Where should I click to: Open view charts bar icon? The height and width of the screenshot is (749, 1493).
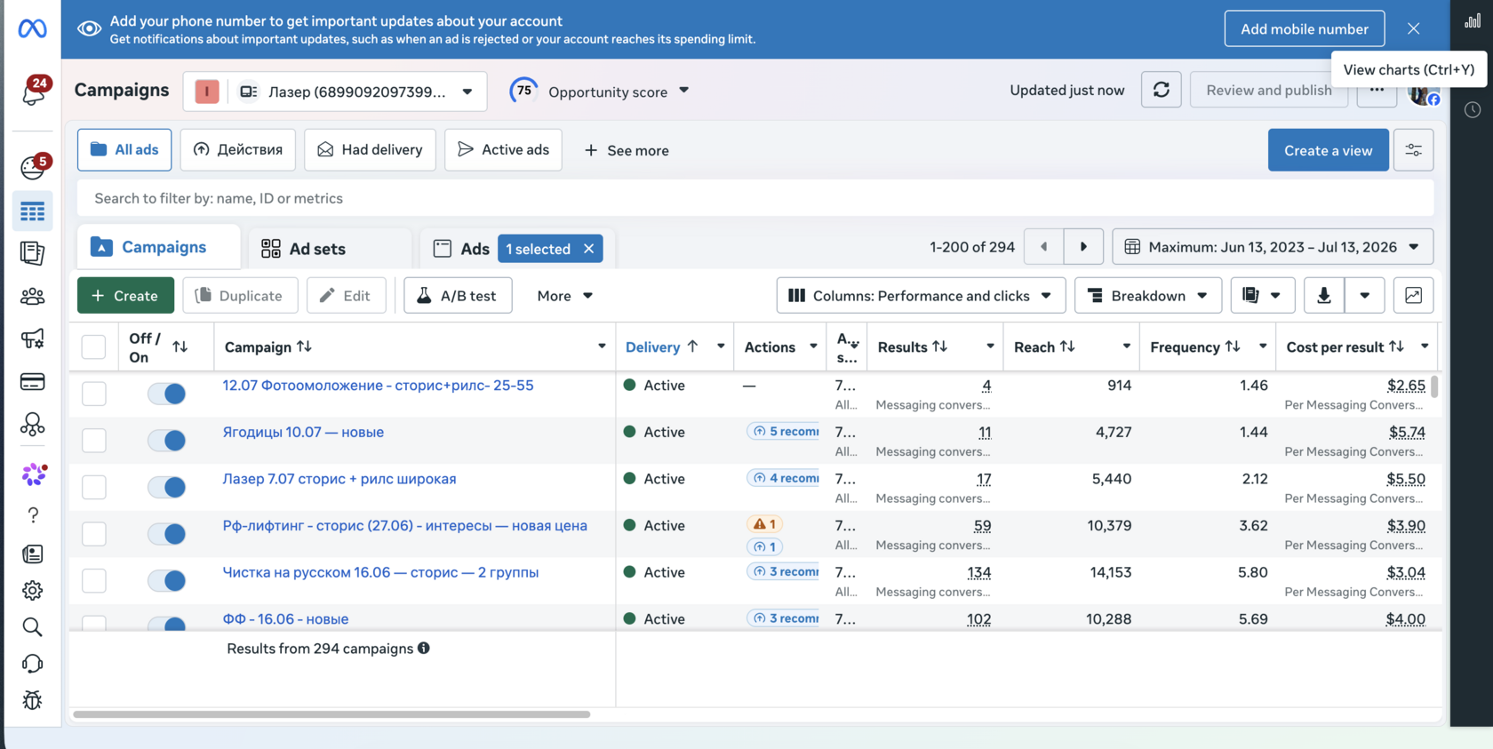pyautogui.click(x=1473, y=22)
